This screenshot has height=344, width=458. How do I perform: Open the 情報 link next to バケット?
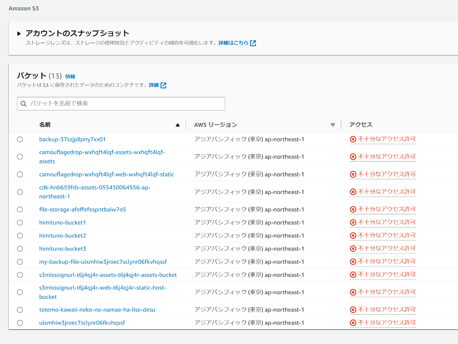[x=70, y=76]
